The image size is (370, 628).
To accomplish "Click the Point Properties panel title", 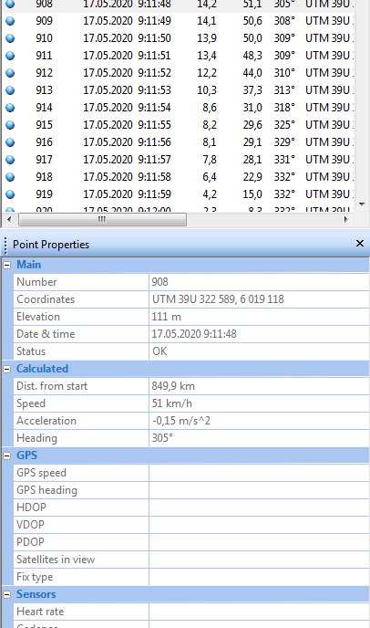I will click(x=51, y=245).
